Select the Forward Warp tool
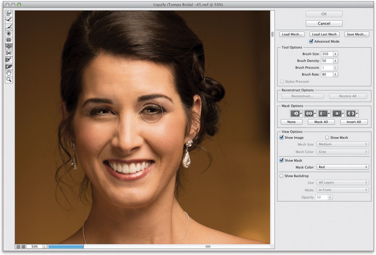The height and width of the screenshot is (255, 376). pyautogui.click(x=9, y=13)
